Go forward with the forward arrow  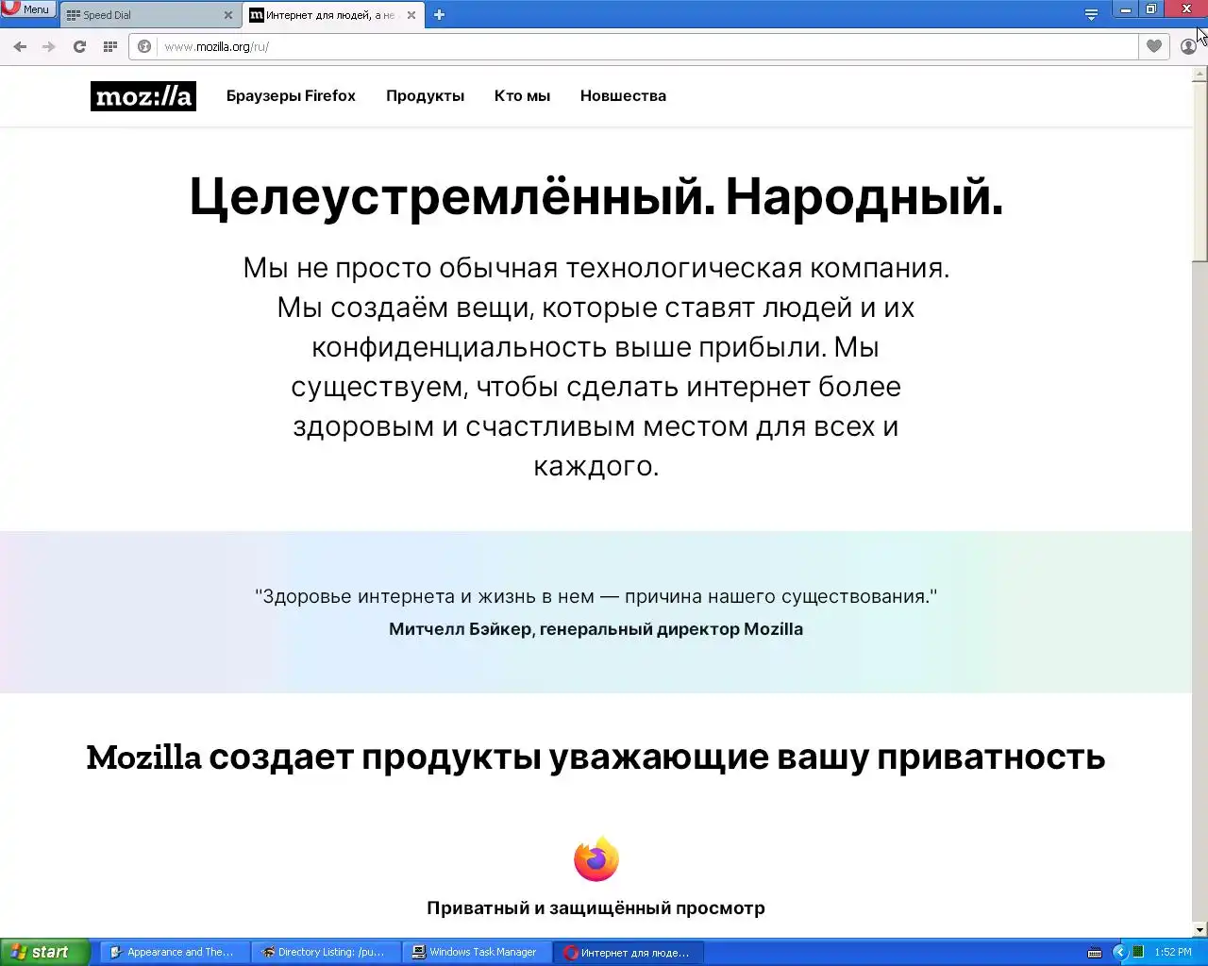click(49, 46)
